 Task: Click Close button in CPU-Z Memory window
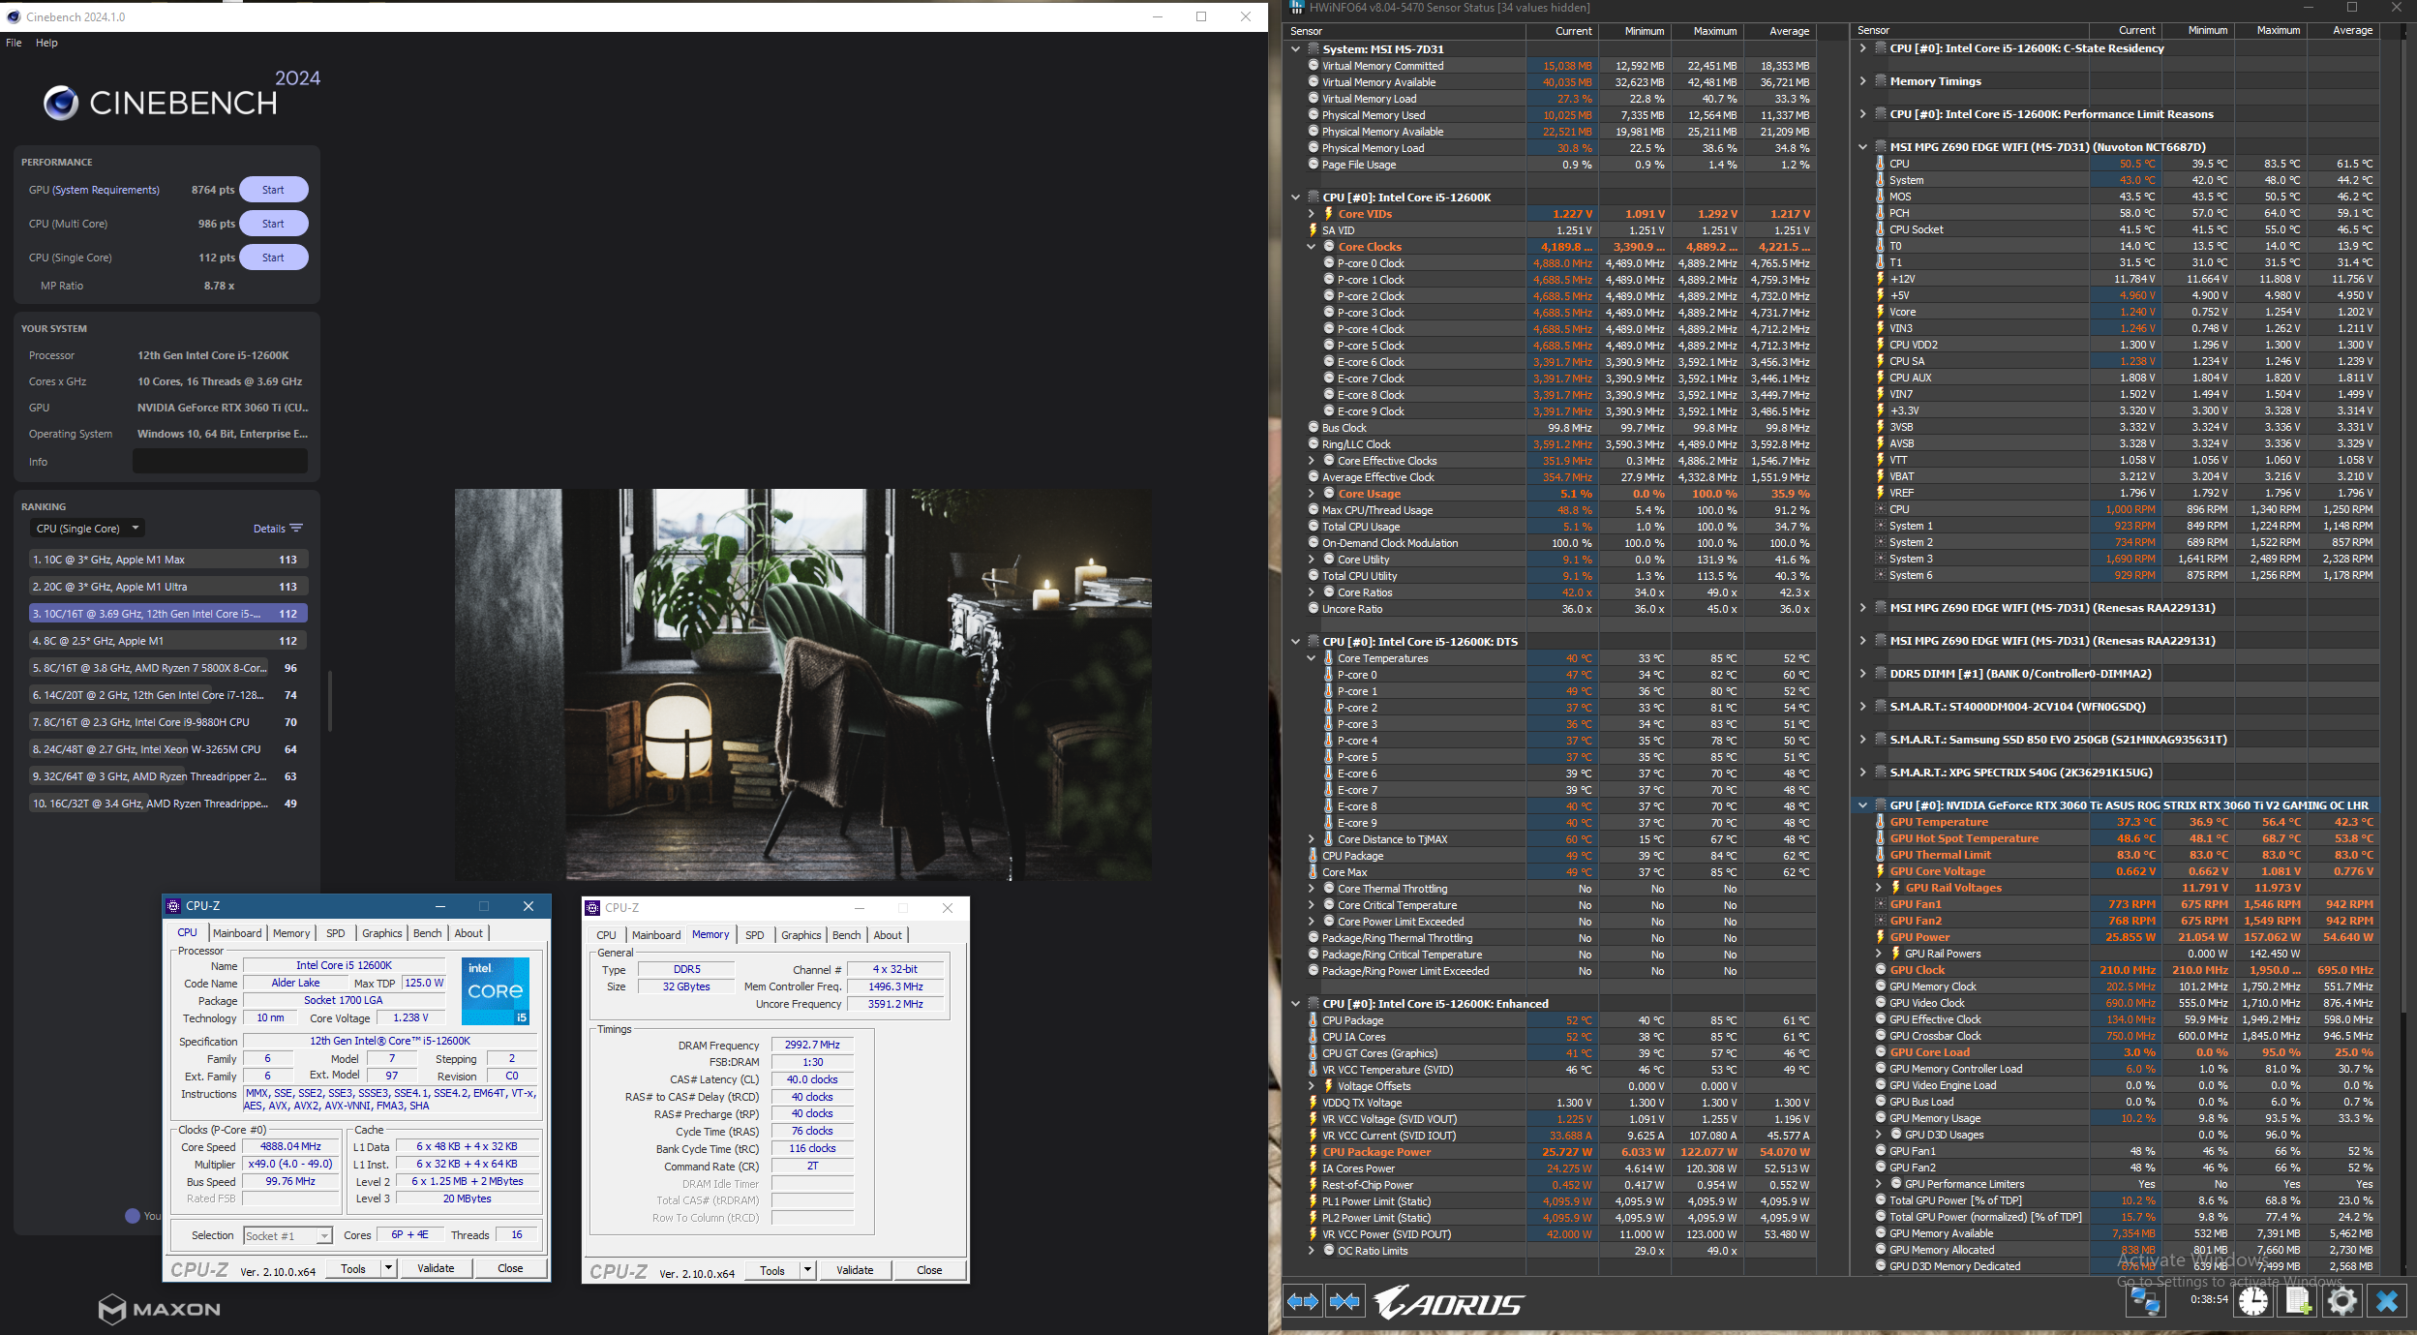coord(929,1270)
